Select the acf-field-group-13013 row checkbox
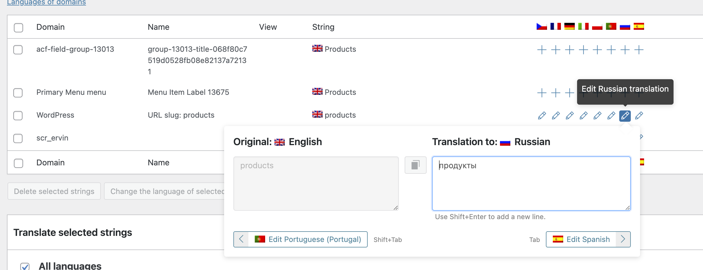 click(x=18, y=50)
